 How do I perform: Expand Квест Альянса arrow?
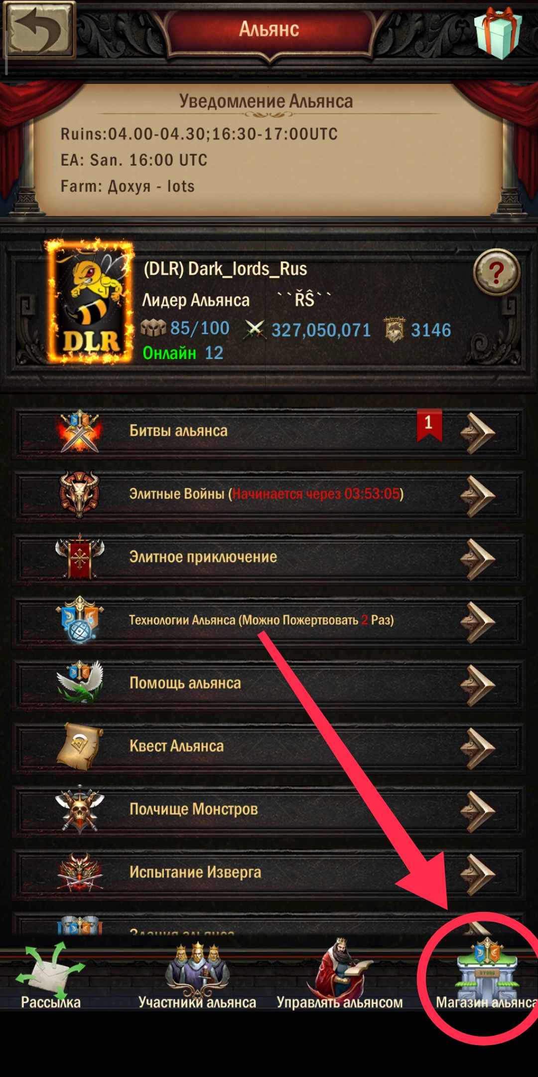point(477,748)
